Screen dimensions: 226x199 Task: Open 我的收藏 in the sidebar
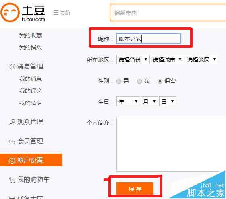coord(31,35)
